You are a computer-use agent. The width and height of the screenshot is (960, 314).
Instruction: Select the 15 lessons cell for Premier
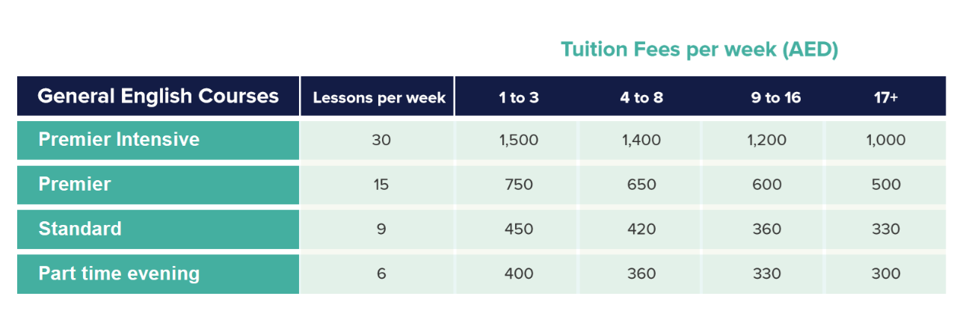(381, 185)
